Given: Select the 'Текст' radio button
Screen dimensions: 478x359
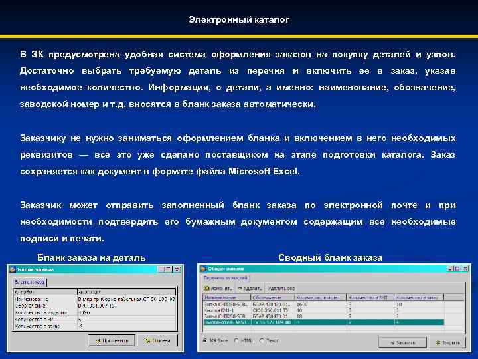Looking at the screenshot, I should pos(262,340).
